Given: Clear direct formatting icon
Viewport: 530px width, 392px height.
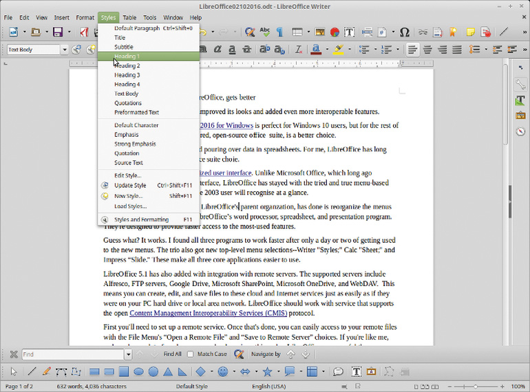Looking at the screenshot, I should tap(298, 50).
